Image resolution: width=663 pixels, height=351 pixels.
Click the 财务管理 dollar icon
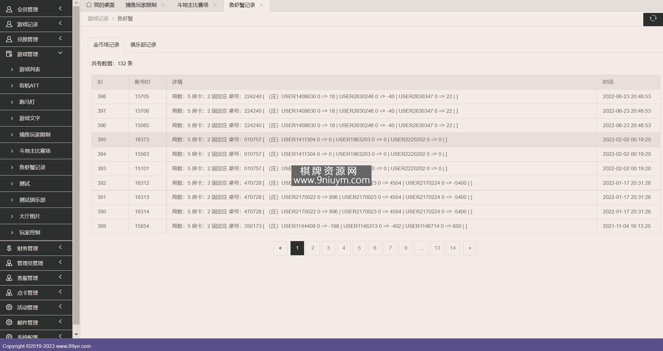[9, 248]
